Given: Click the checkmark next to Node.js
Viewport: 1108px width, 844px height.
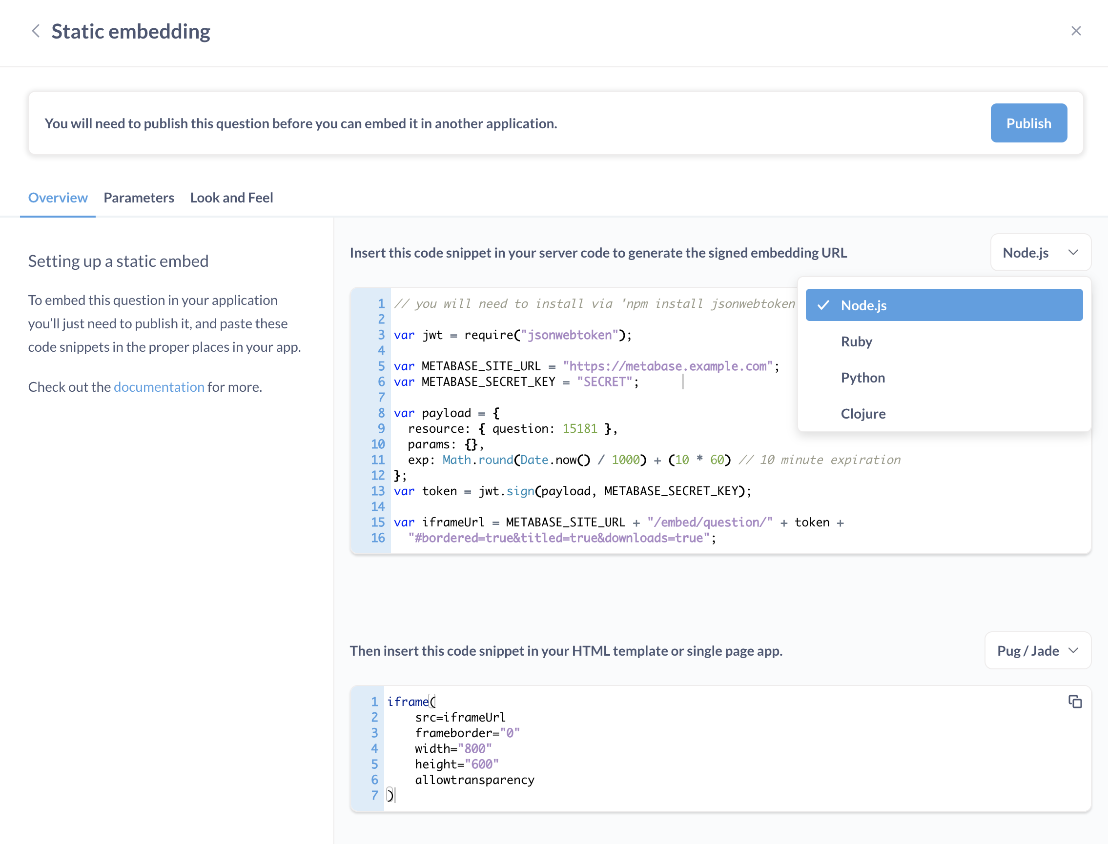Looking at the screenshot, I should coord(823,305).
